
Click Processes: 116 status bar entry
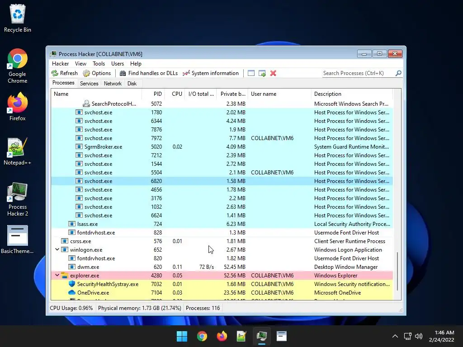coord(203,308)
